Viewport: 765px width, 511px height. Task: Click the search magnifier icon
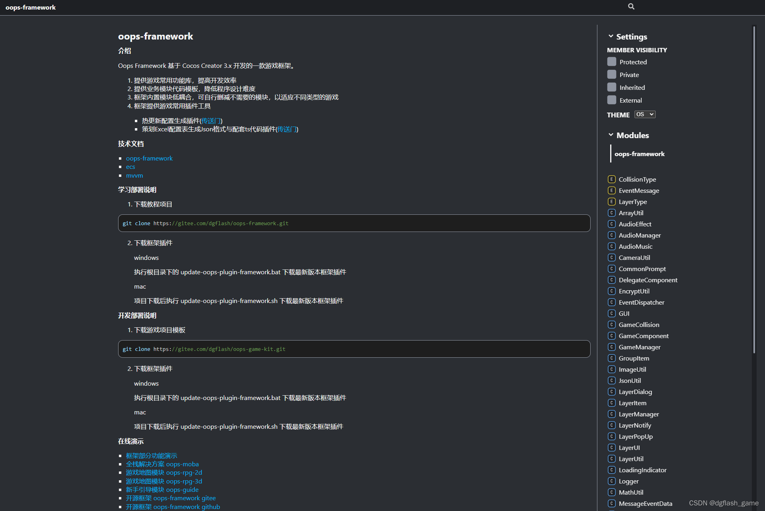(631, 6)
